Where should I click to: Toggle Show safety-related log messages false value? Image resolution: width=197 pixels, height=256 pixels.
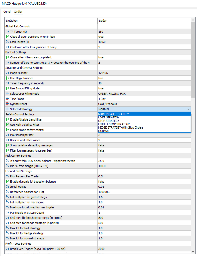[101, 145]
